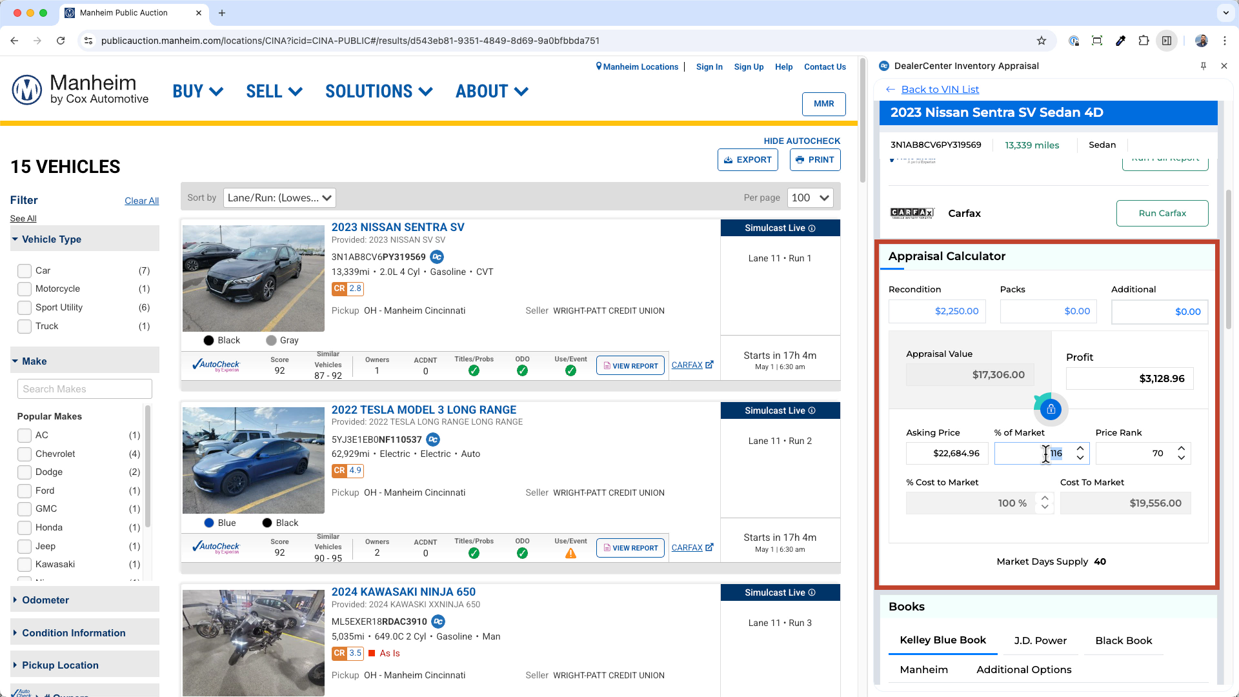Click the back arrow beside VIN List
Image resolution: width=1239 pixels, height=697 pixels.
coord(891,90)
